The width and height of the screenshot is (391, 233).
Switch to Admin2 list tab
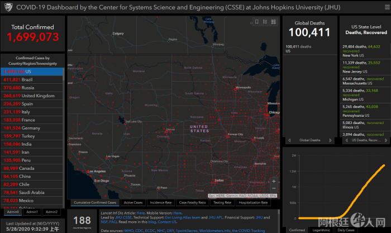pos(52,212)
